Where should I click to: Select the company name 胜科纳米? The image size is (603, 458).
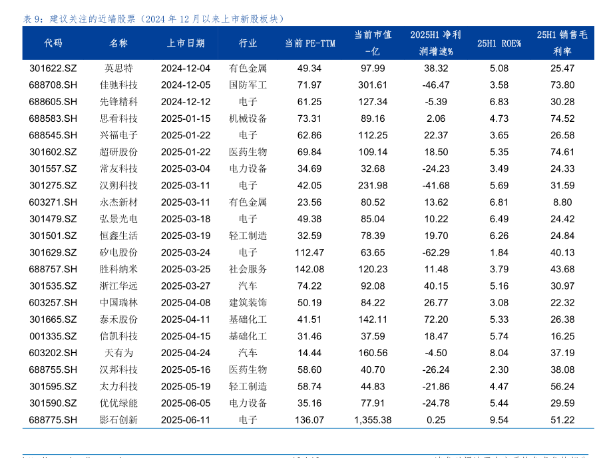pos(118,269)
